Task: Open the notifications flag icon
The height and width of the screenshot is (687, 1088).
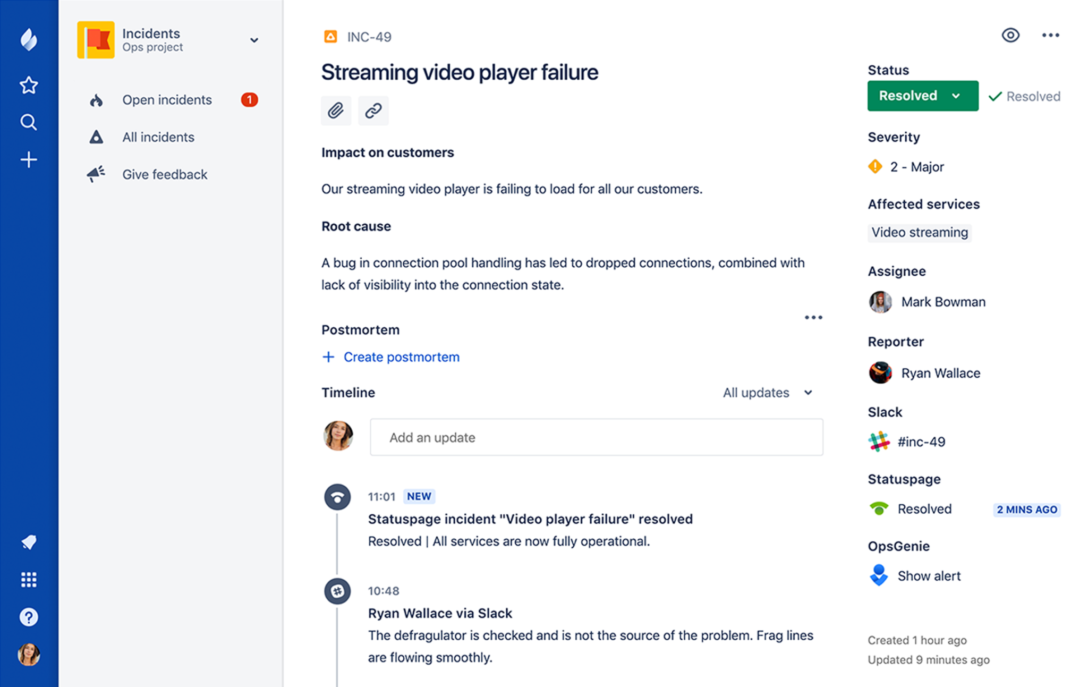Action: (x=29, y=542)
